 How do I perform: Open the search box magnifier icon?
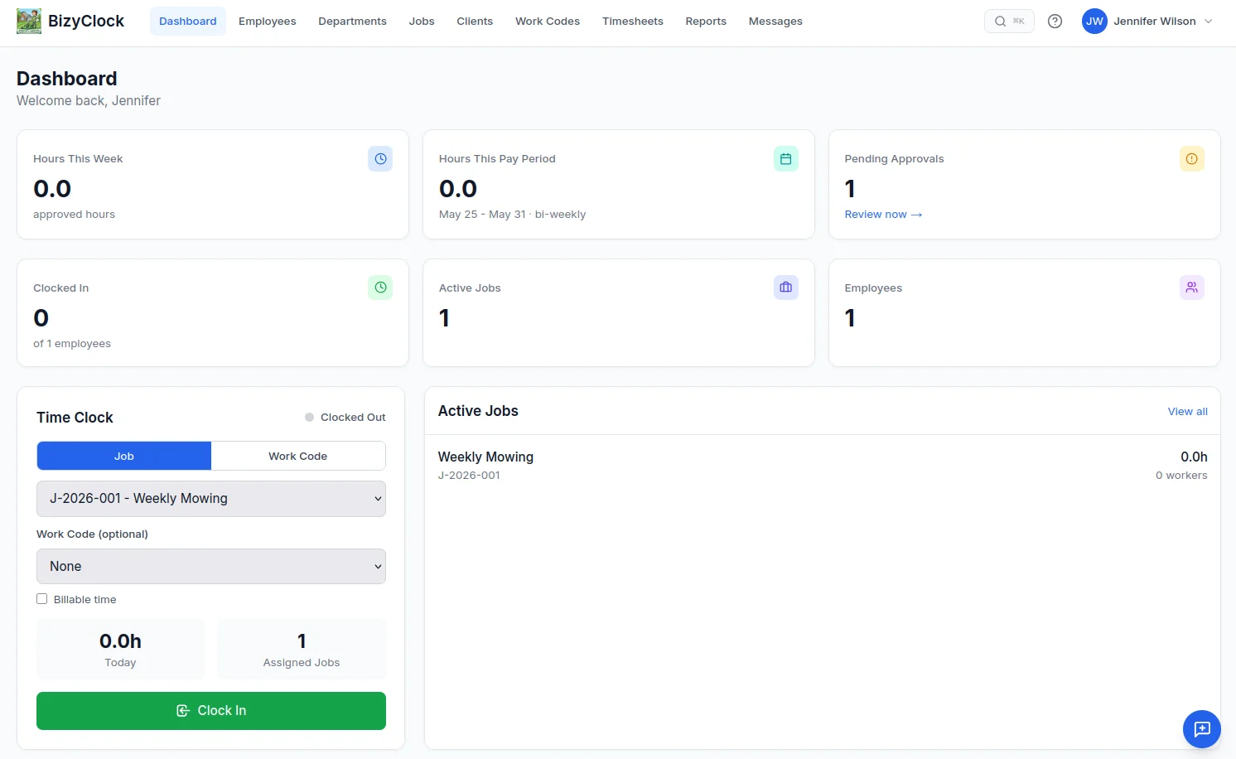click(x=1000, y=22)
